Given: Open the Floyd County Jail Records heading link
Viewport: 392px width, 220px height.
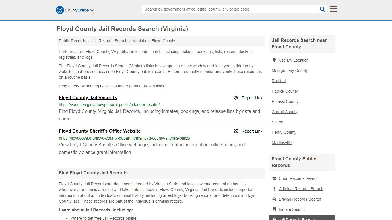Looking at the screenshot, I should (88, 97).
